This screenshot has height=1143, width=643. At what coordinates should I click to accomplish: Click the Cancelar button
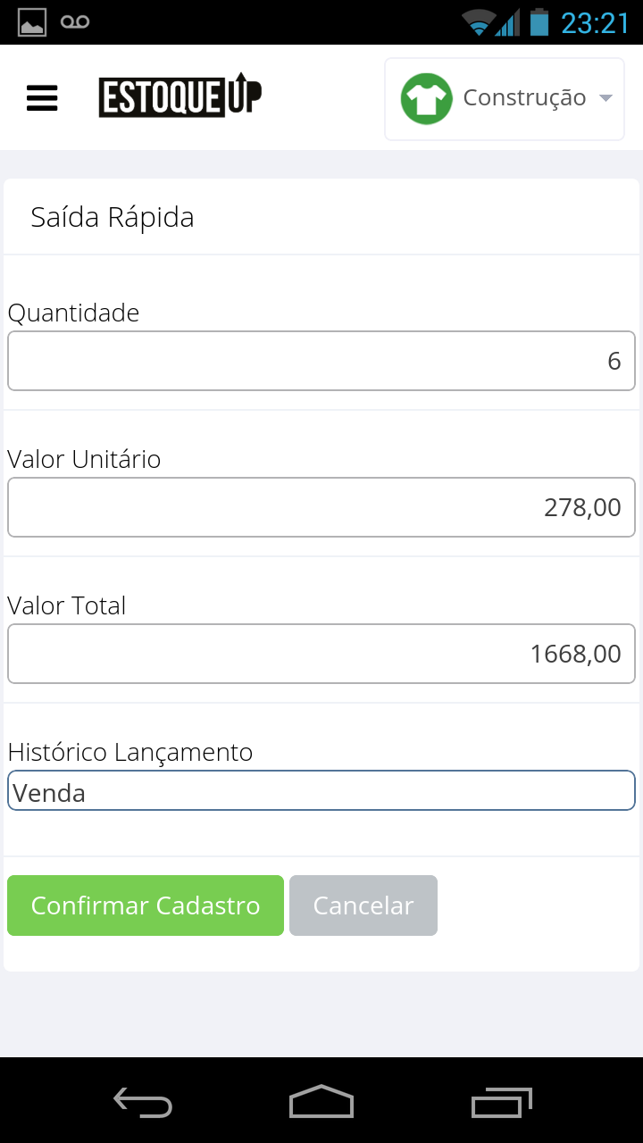(363, 905)
